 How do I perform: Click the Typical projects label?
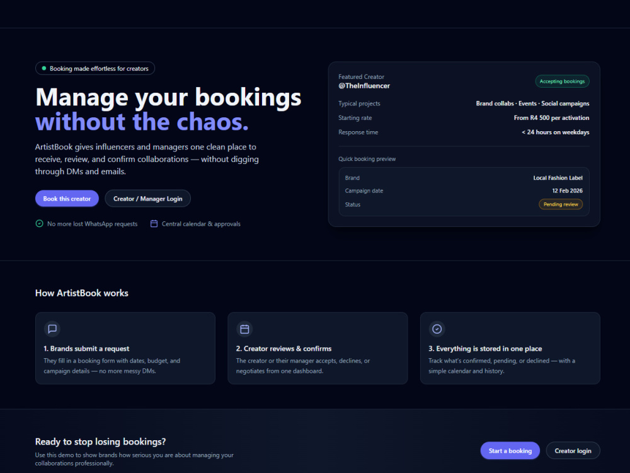[359, 103]
